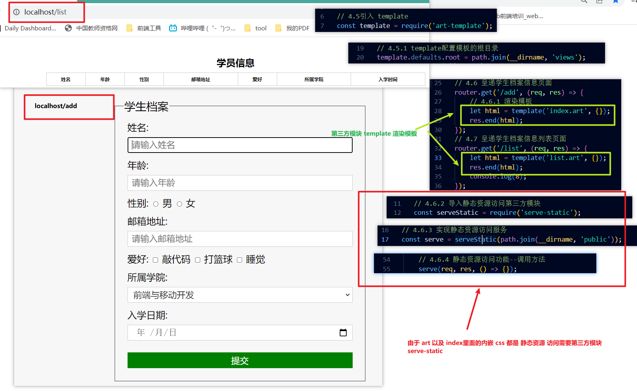Click the require('art-template') code line
The width and height of the screenshot is (637, 391).
point(414,26)
